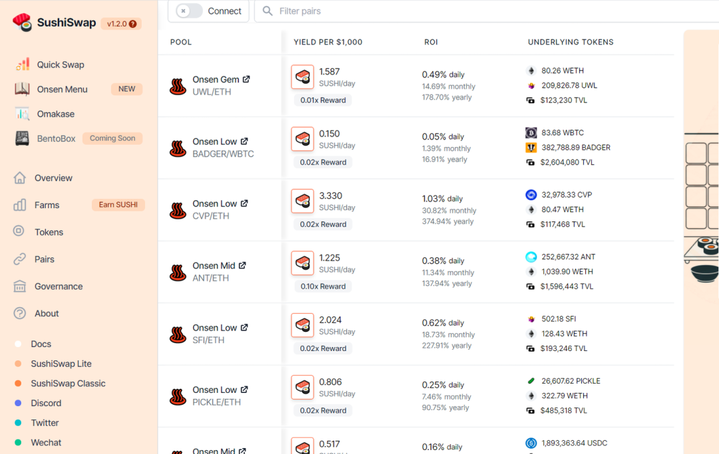This screenshot has width=719, height=454.
Task: Open external link icon for PICKLE/ETH pool
Action: coord(244,390)
